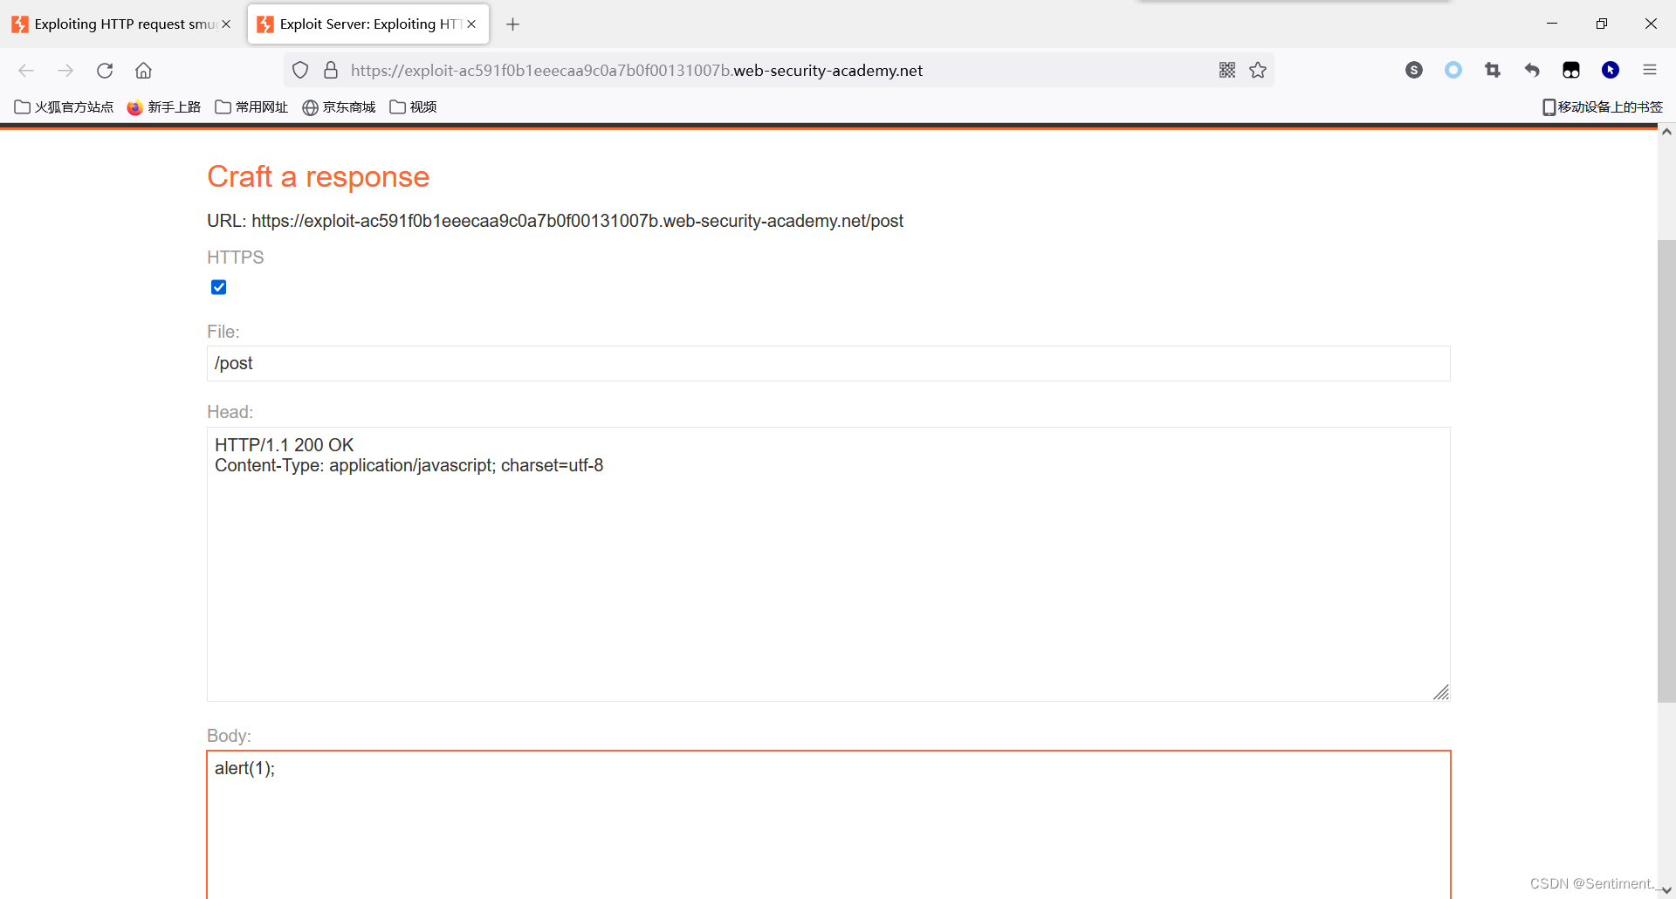
Task: Click the tracking protection shield icon
Action: coord(300,71)
